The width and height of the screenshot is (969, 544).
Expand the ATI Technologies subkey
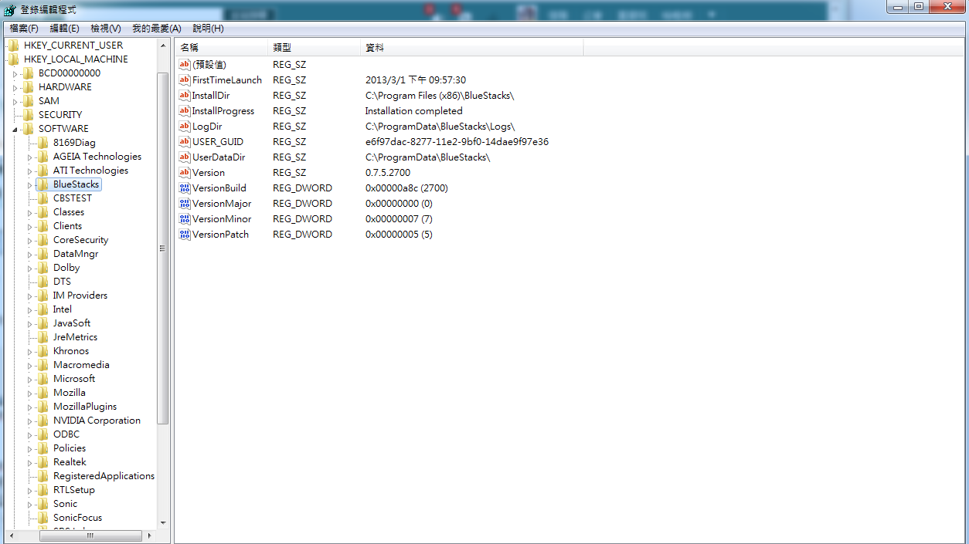click(29, 171)
